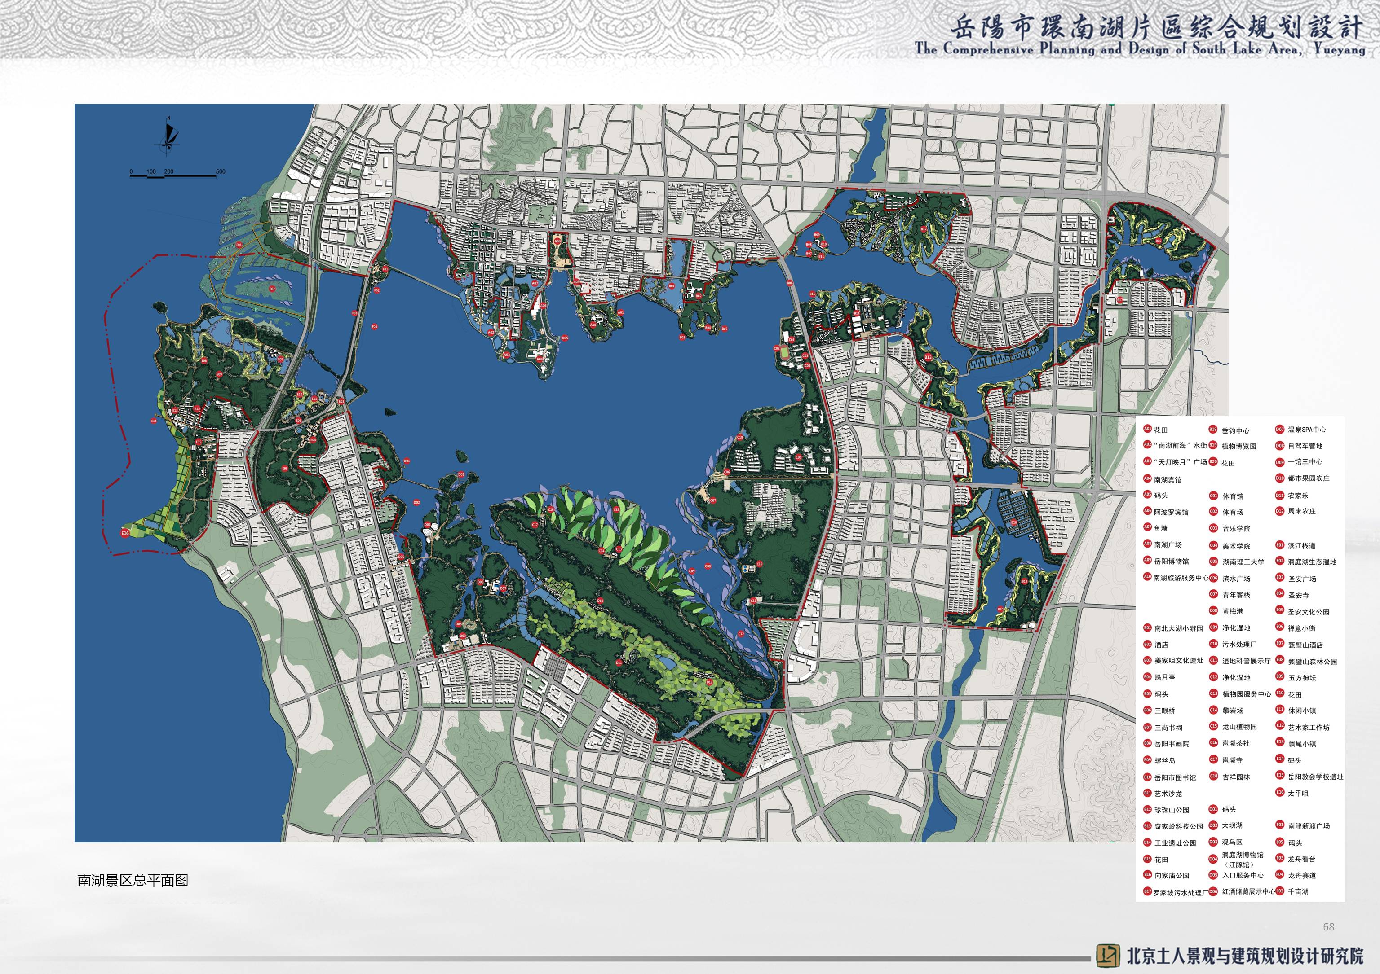Viewport: 1380px width, 974px height.
Task: Click the 南湖景区总平面图 caption
Action: (133, 880)
